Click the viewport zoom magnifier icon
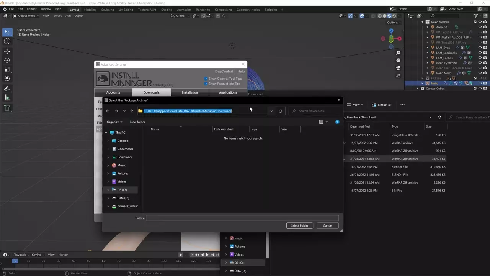This screenshot has height=276, width=490. (398, 53)
